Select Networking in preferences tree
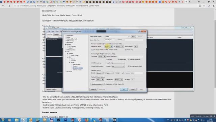Screen dimensions: 216x122 pyautogui.click(x=70, y=43)
